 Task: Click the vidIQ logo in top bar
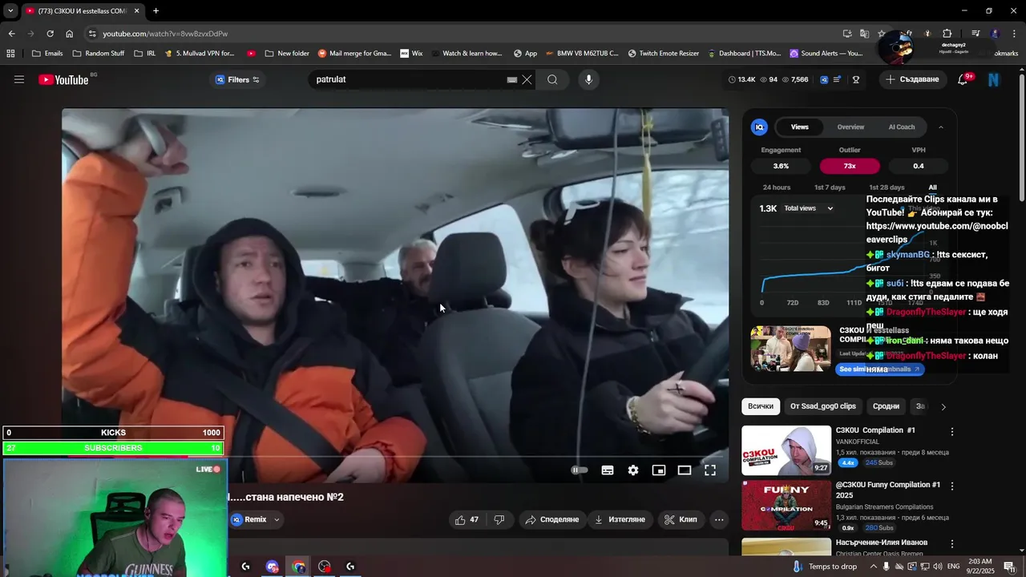823,79
